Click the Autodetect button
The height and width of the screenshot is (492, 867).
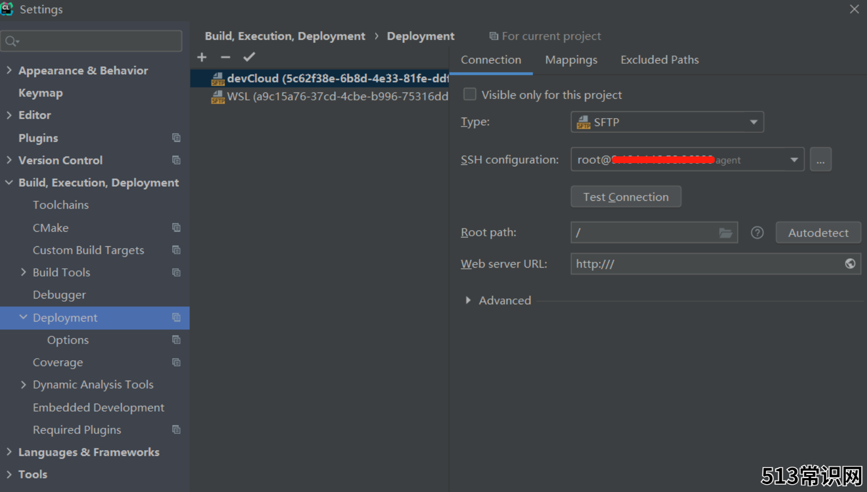[818, 233]
